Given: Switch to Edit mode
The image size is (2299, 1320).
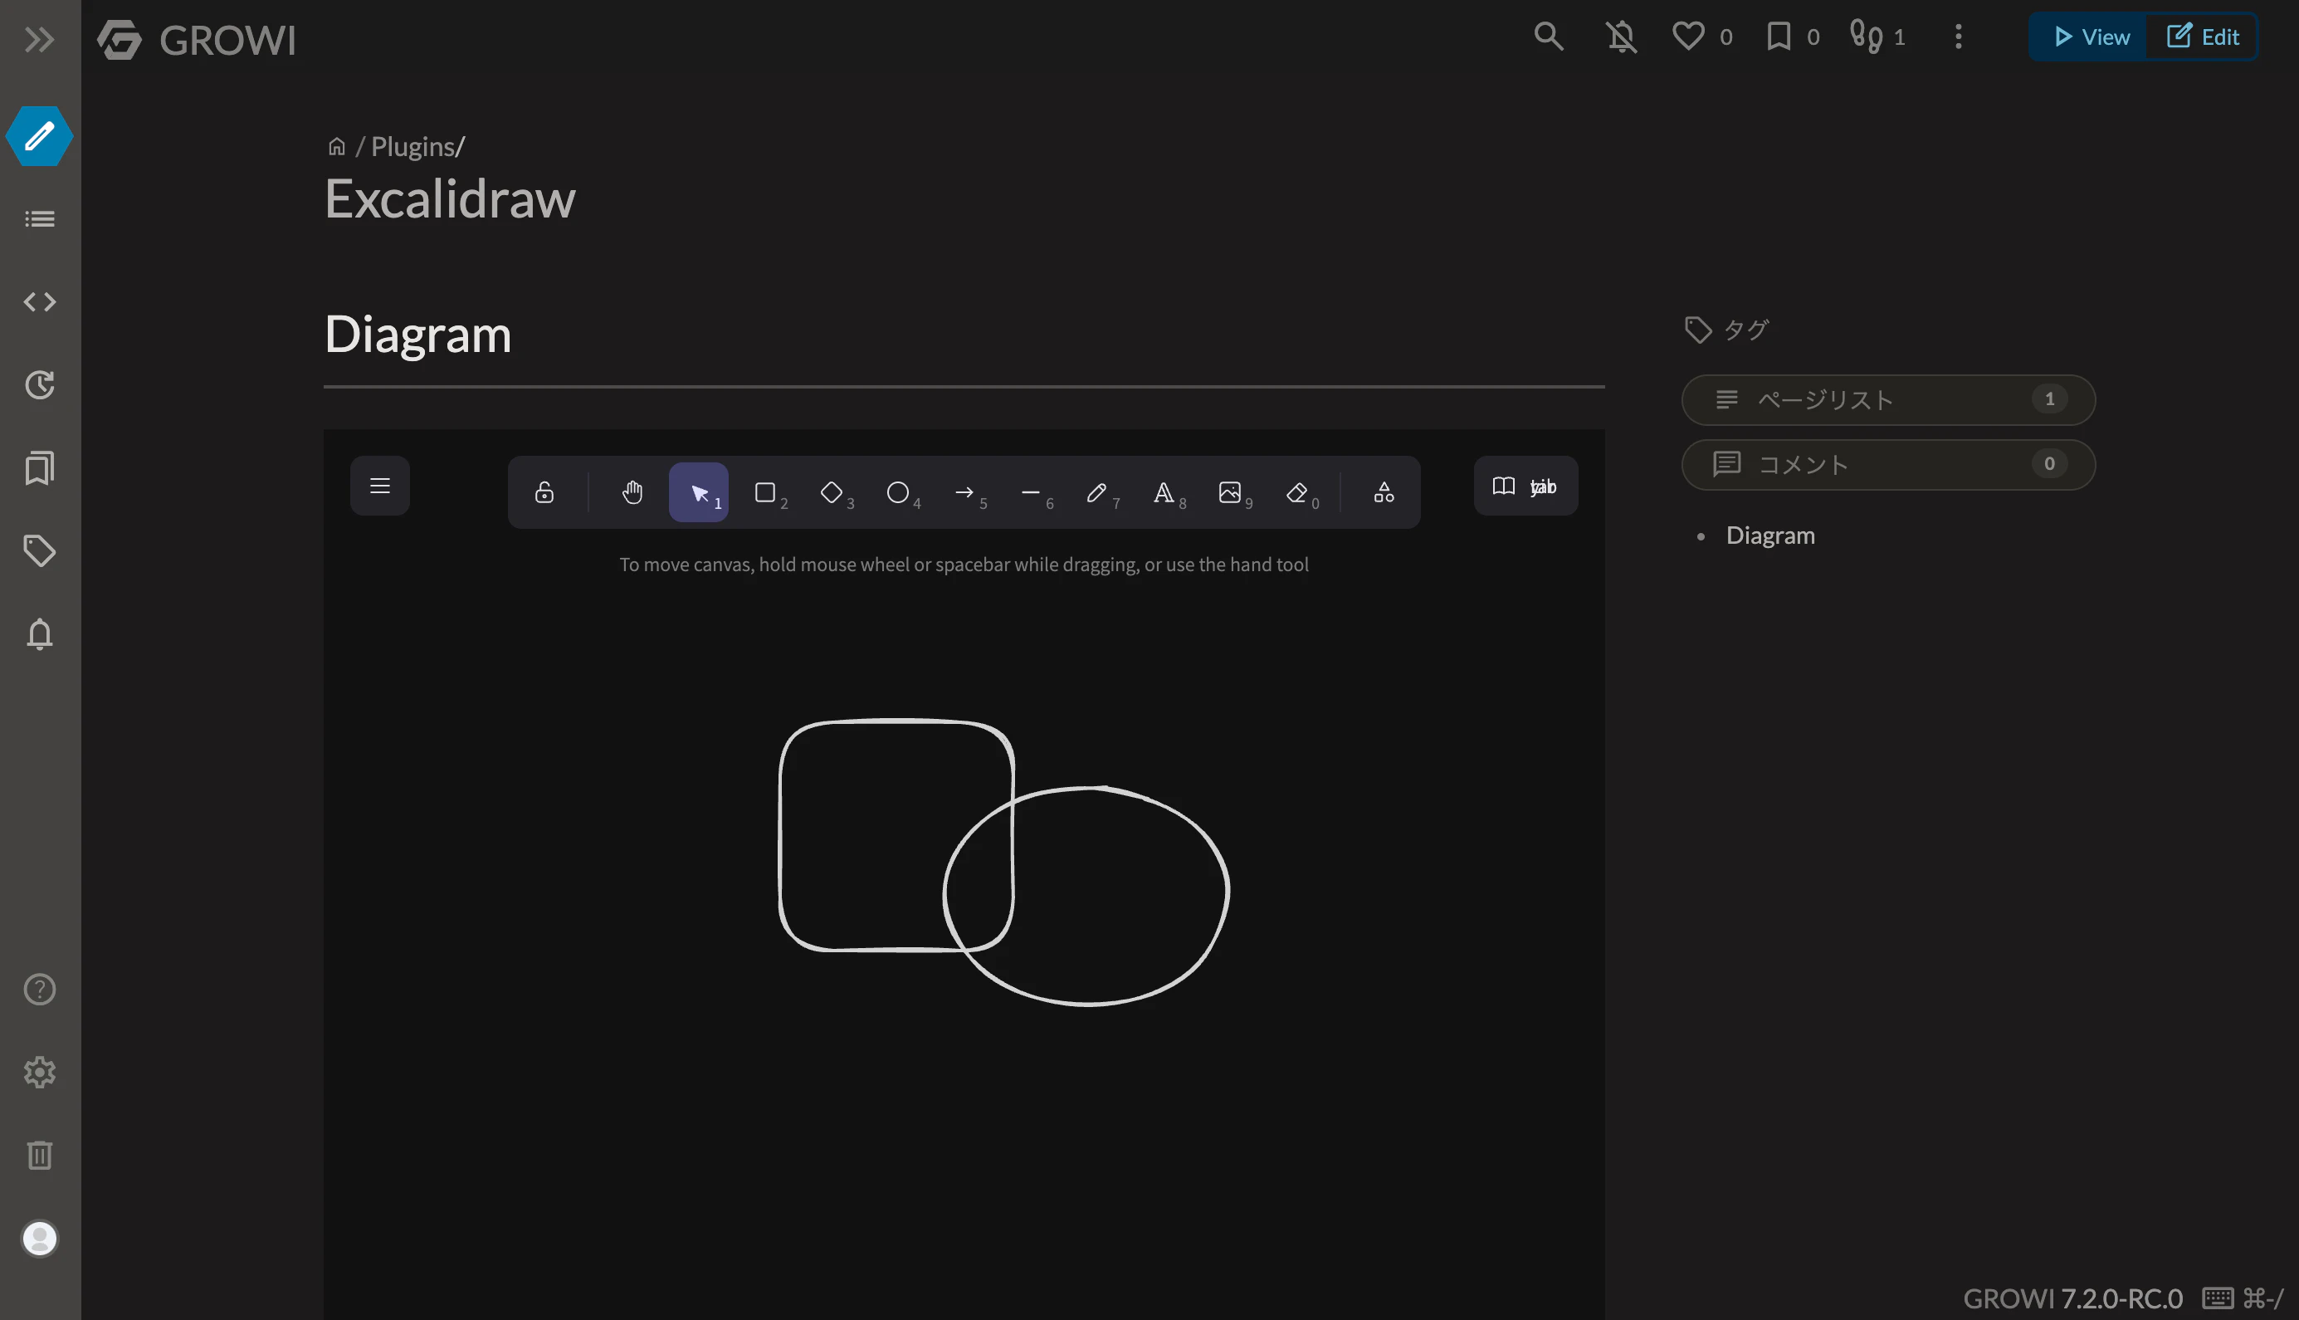Looking at the screenshot, I should [2202, 37].
